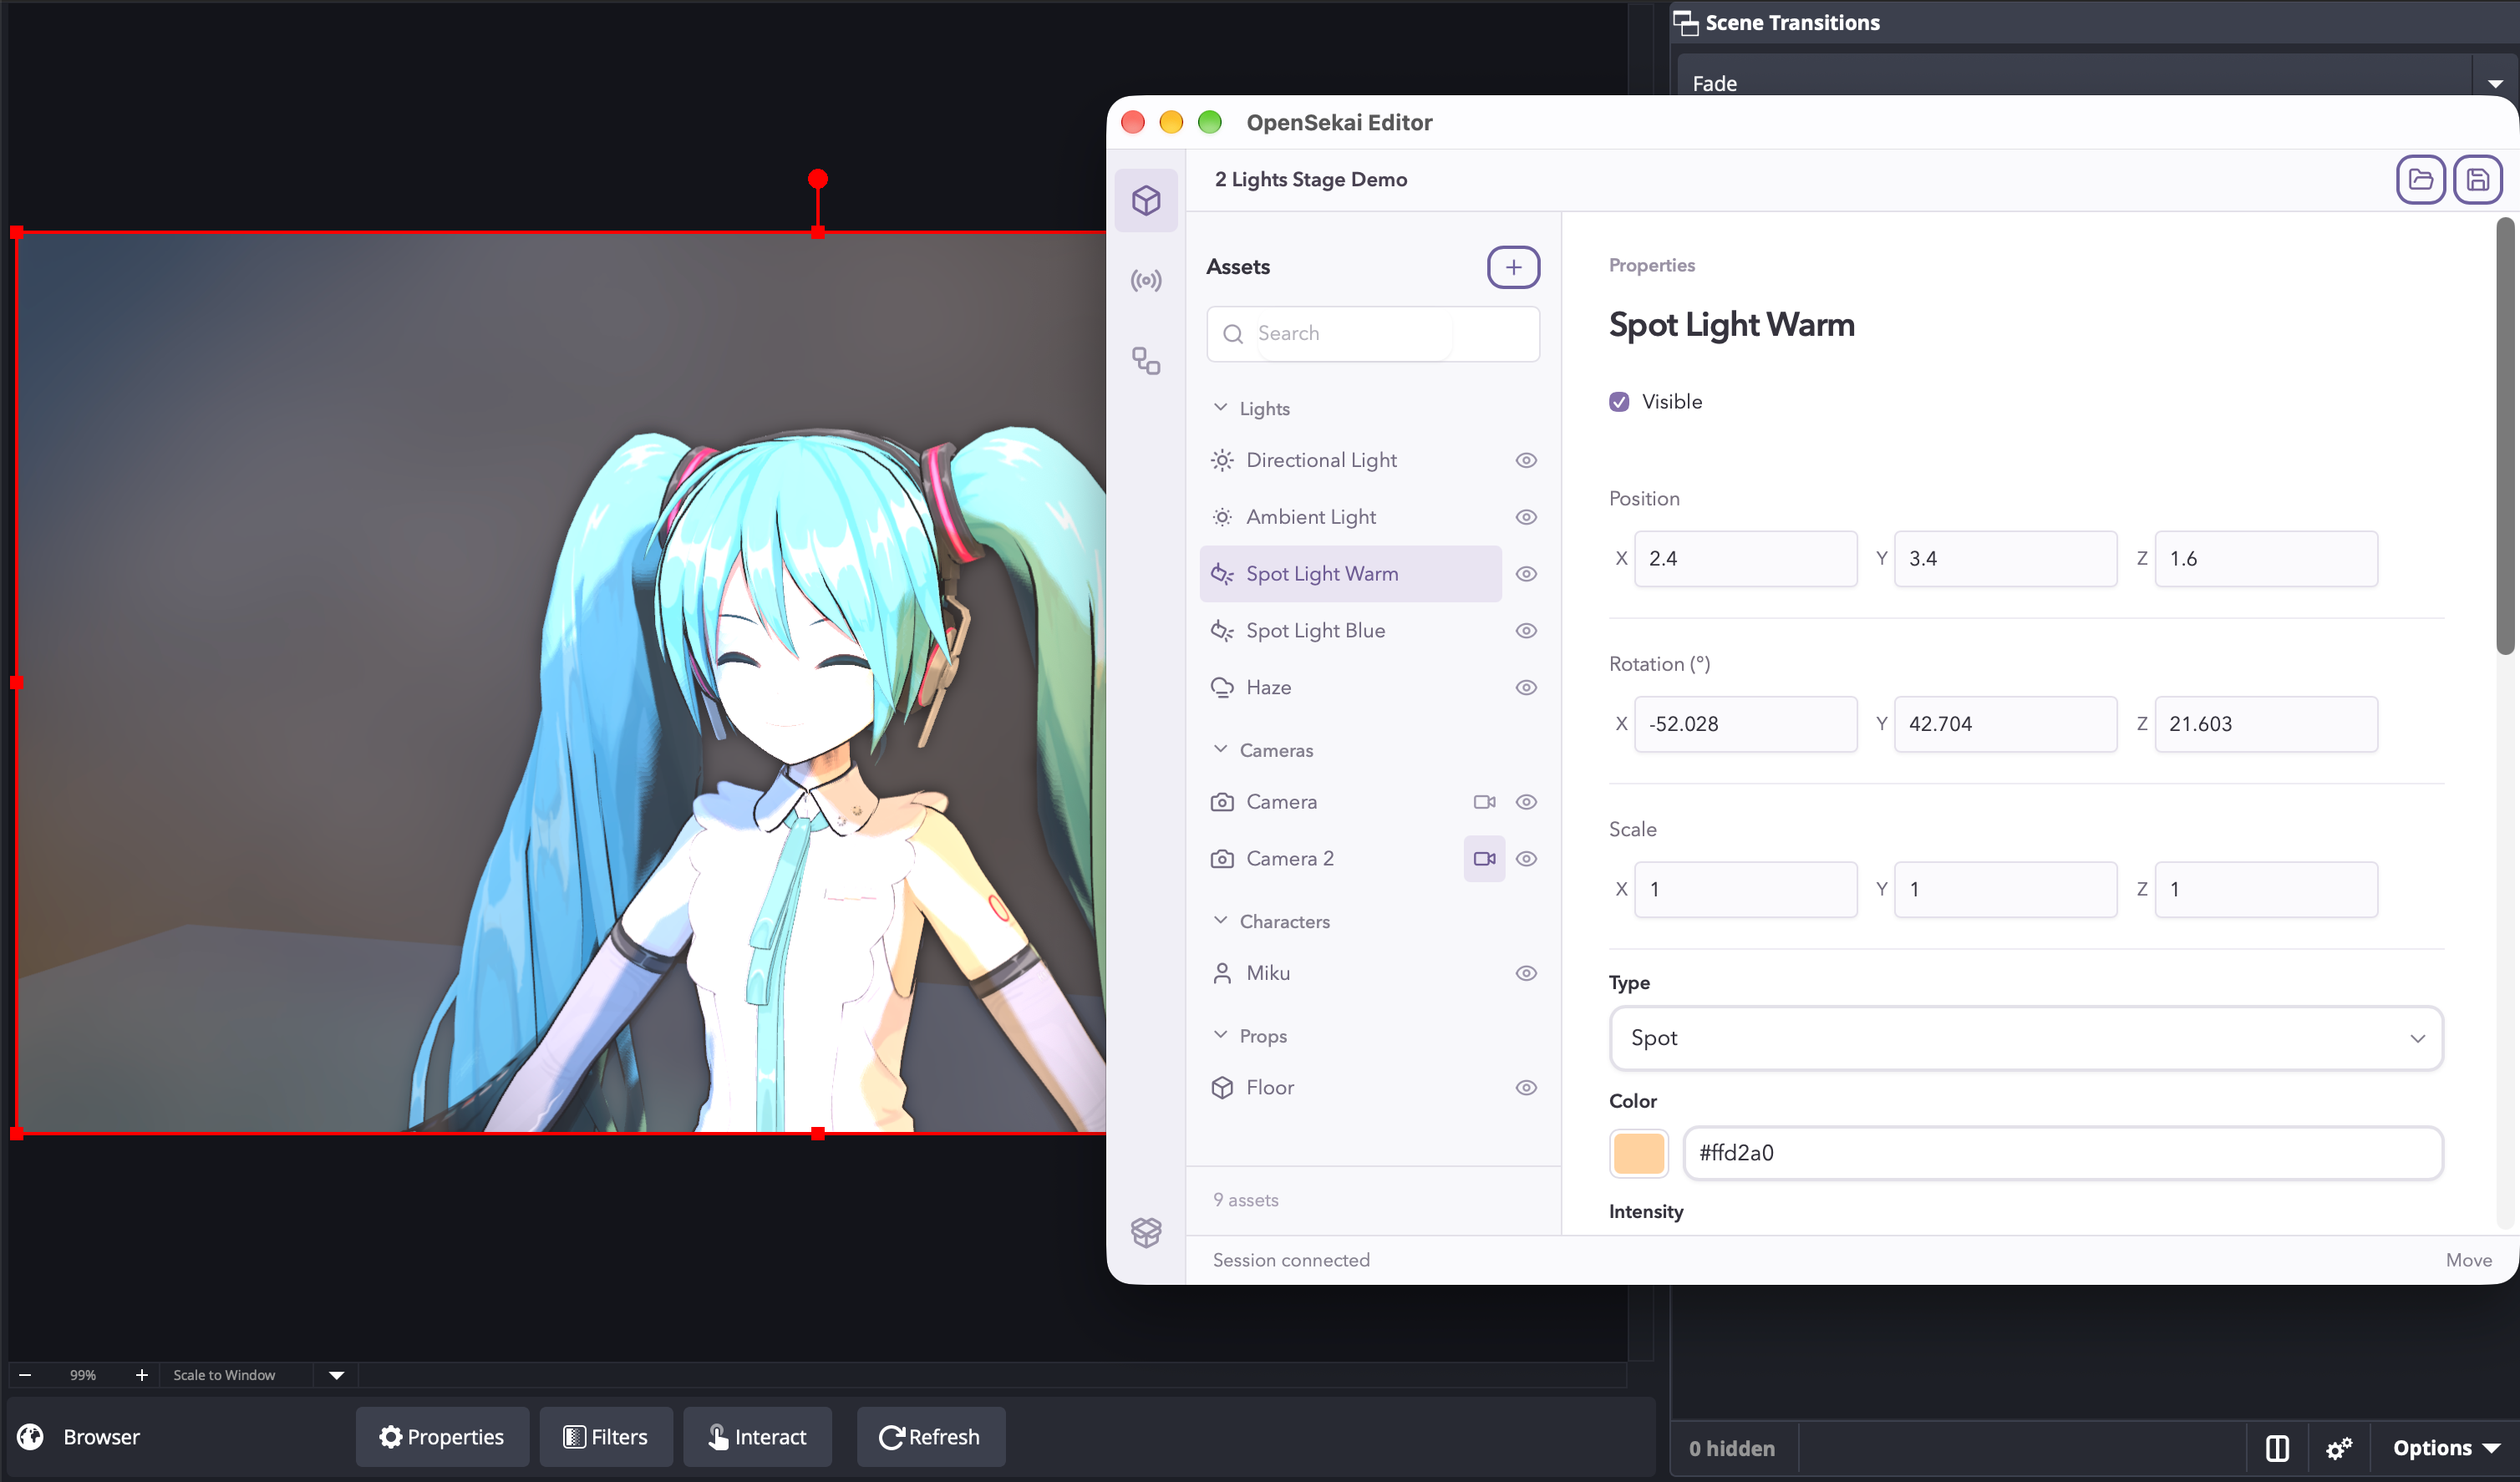Collapse the Cameras group
This screenshot has width=2520, height=1482.
click(1220, 750)
